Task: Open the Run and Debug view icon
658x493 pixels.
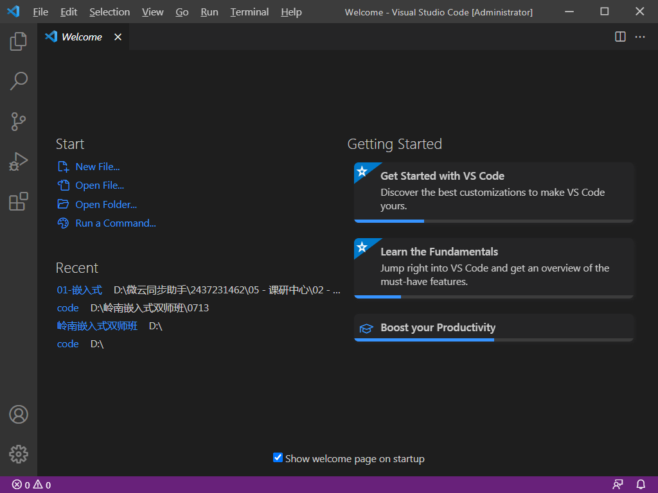Action: point(19,161)
